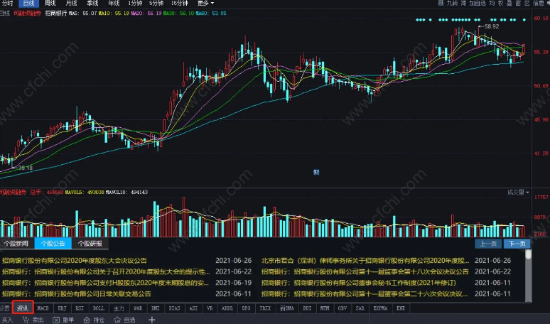Select the 季线 quarterly chart tab

[92, 3]
